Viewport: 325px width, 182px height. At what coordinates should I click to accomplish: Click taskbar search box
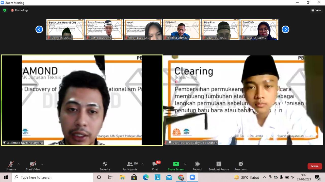coord(53,177)
